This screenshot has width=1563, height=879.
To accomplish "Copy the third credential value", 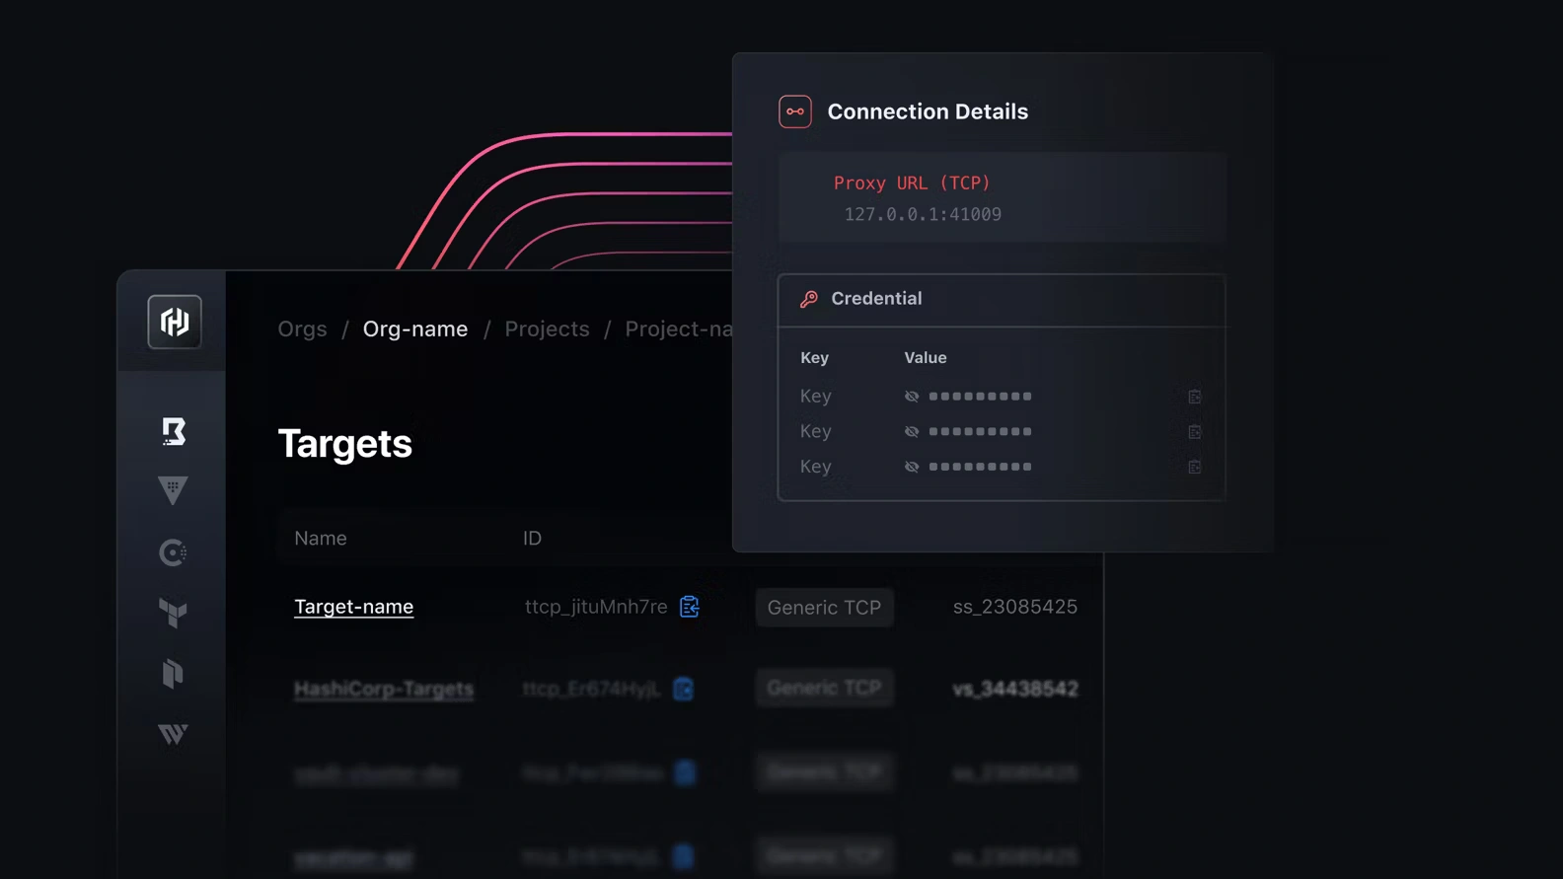I will pyautogui.click(x=1194, y=467).
